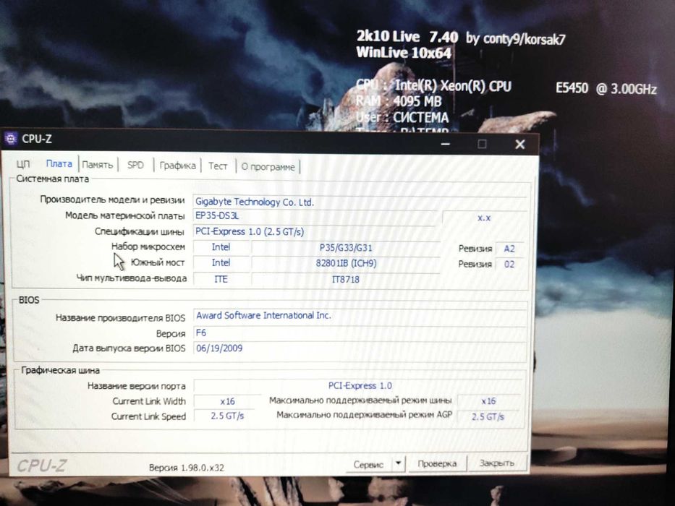Click the Чип мультиввода-вывода label
The height and width of the screenshot is (506, 675).
tap(131, 278)
